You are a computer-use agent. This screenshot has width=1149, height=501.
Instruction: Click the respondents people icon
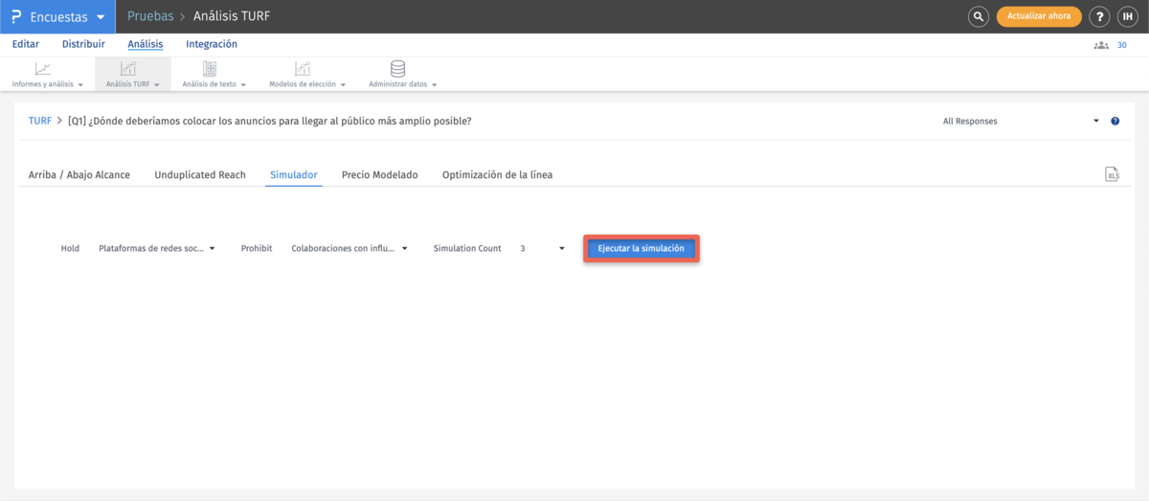1101,45
